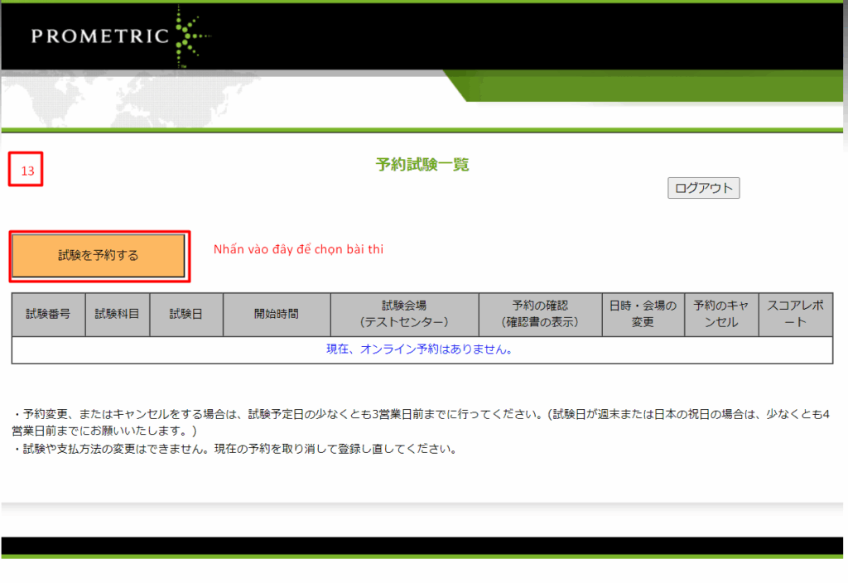
Task: Select the 試験会場（テストセンター） column header
Action: (x=404, y=314)
